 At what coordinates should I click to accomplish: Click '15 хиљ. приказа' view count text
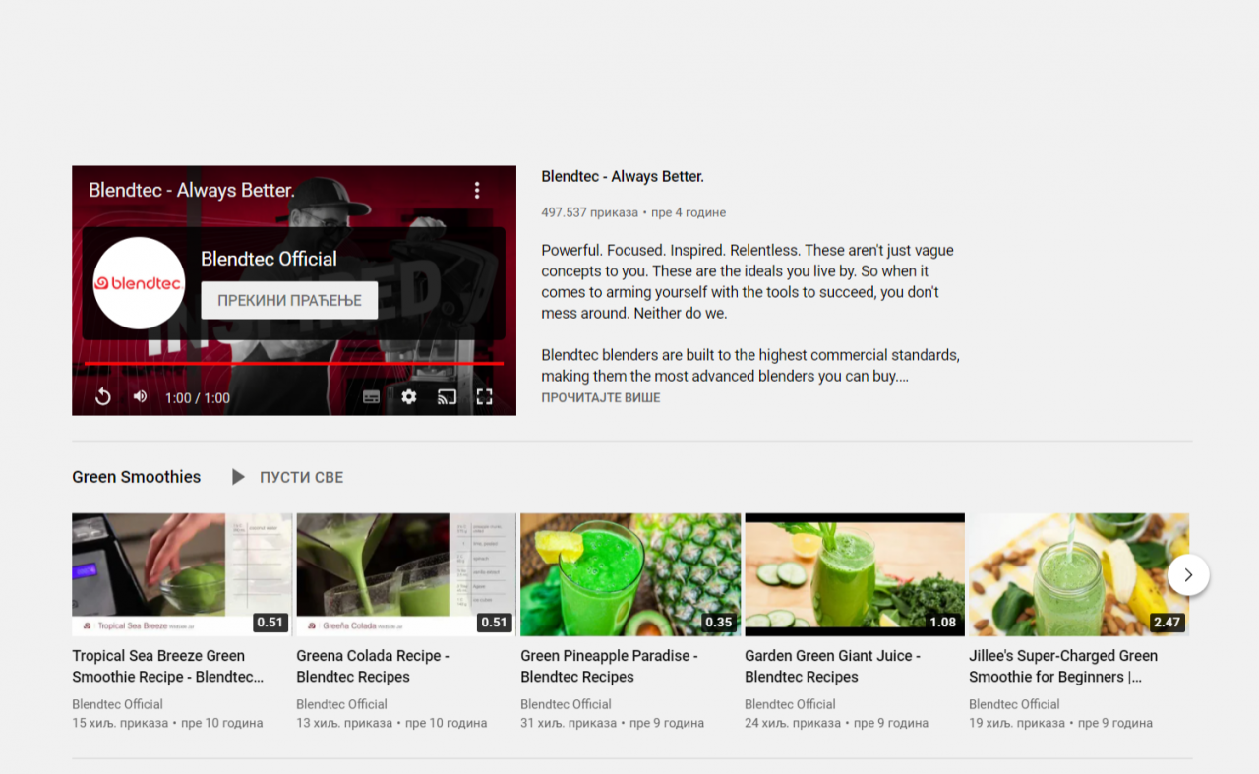(120, 723)
